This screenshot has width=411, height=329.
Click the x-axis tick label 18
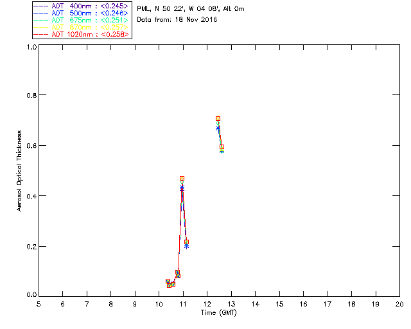click(x=352, y=304)
